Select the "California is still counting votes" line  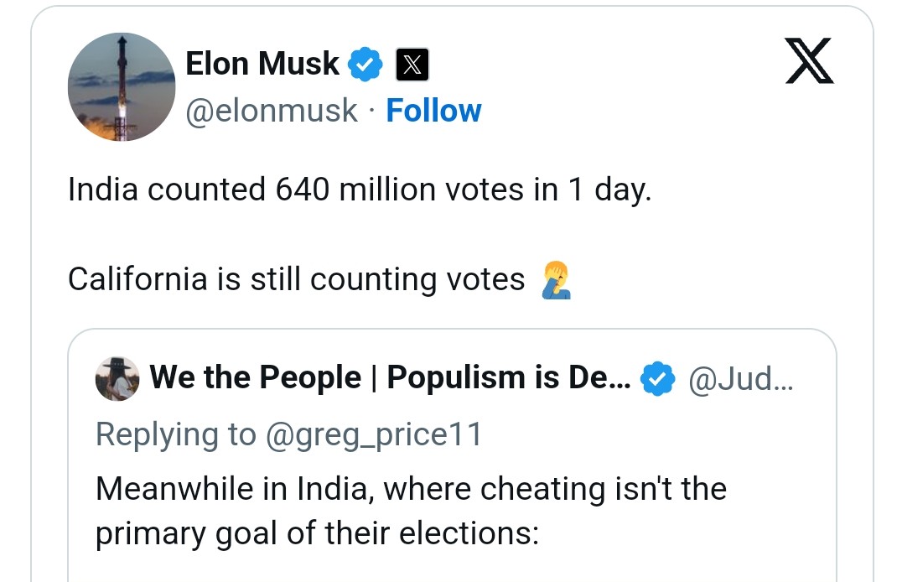point(296,279)
